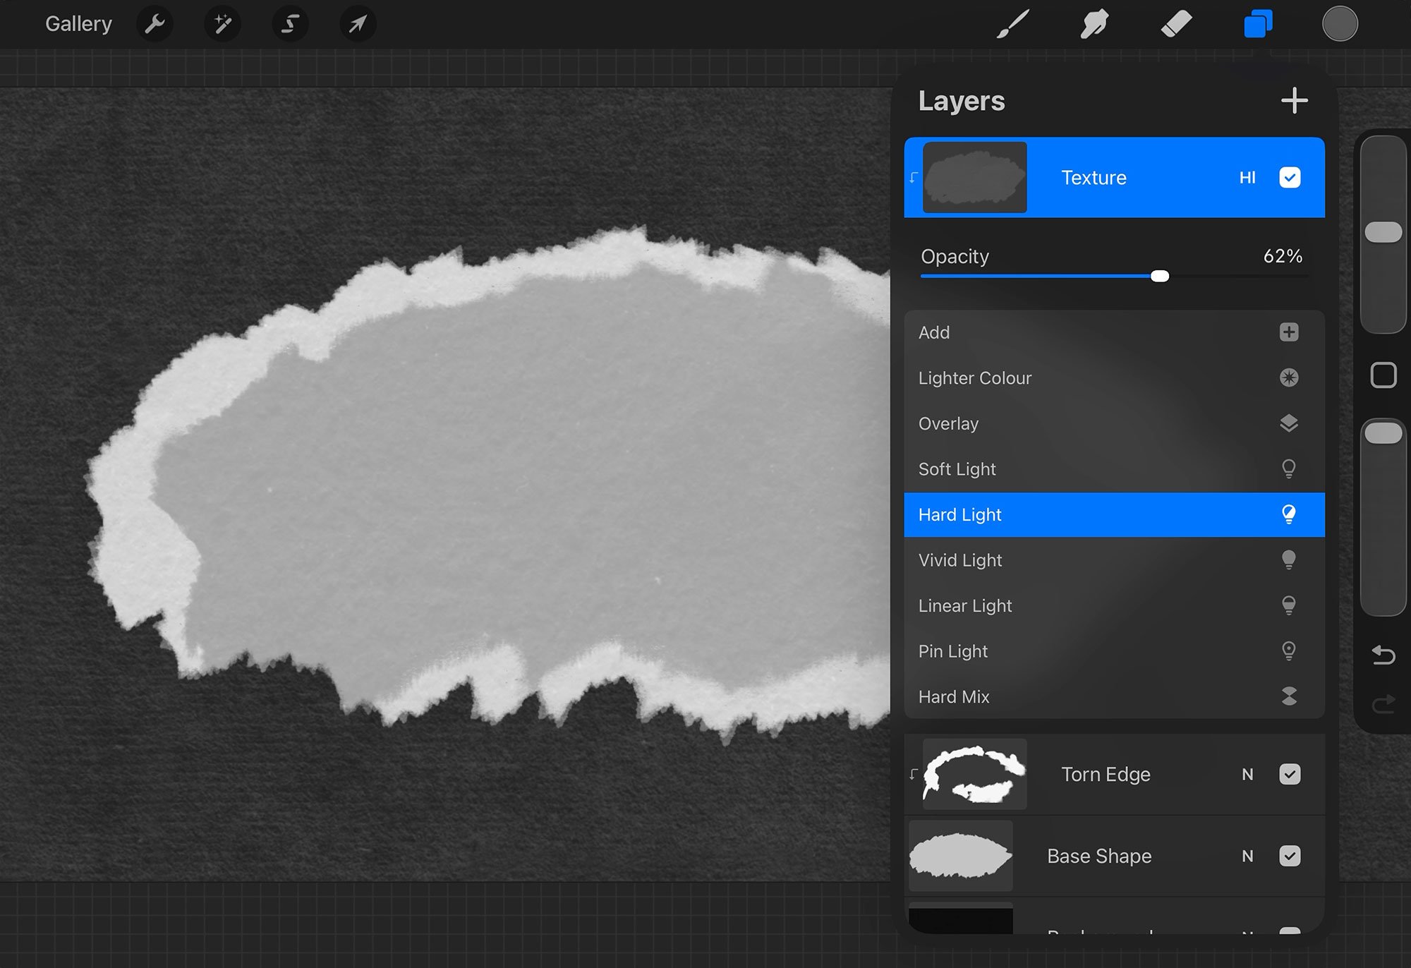Choose the Add blend mode
This screenshot has width=1411, height=968.
[1114, 332]
